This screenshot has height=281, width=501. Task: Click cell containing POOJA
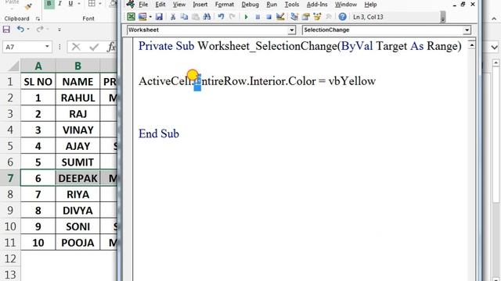click(x=77, y=243)
